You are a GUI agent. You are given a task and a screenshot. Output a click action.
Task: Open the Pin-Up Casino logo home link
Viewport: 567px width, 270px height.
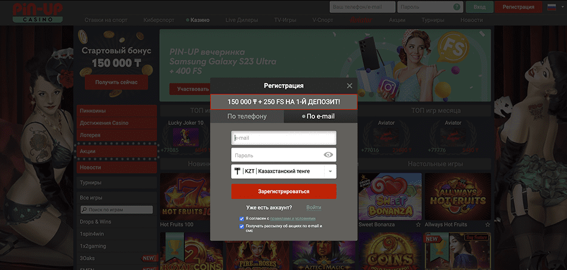click(38, 13)
